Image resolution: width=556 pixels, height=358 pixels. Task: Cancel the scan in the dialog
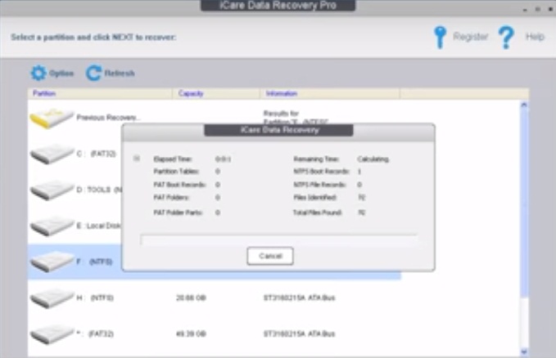click(270, 256)
